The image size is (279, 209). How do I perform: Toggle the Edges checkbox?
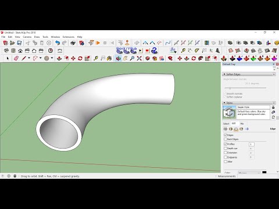pos(226,135)
